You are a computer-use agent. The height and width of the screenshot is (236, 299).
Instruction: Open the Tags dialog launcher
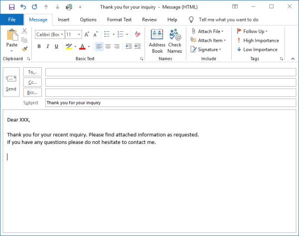click(x=282, y=59)
